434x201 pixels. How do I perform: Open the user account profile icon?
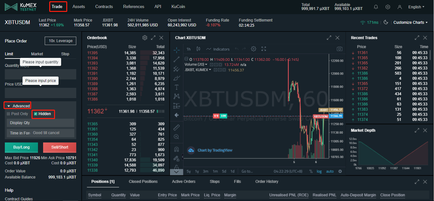[x=400, y=7]
